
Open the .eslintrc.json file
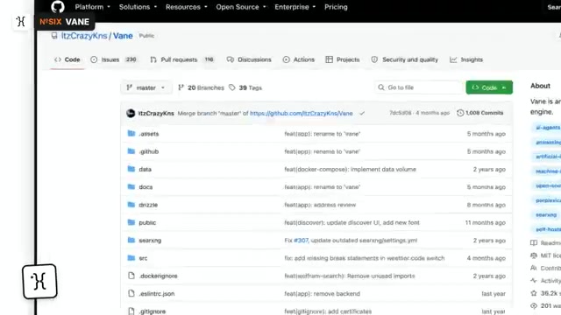click(157, 294)
